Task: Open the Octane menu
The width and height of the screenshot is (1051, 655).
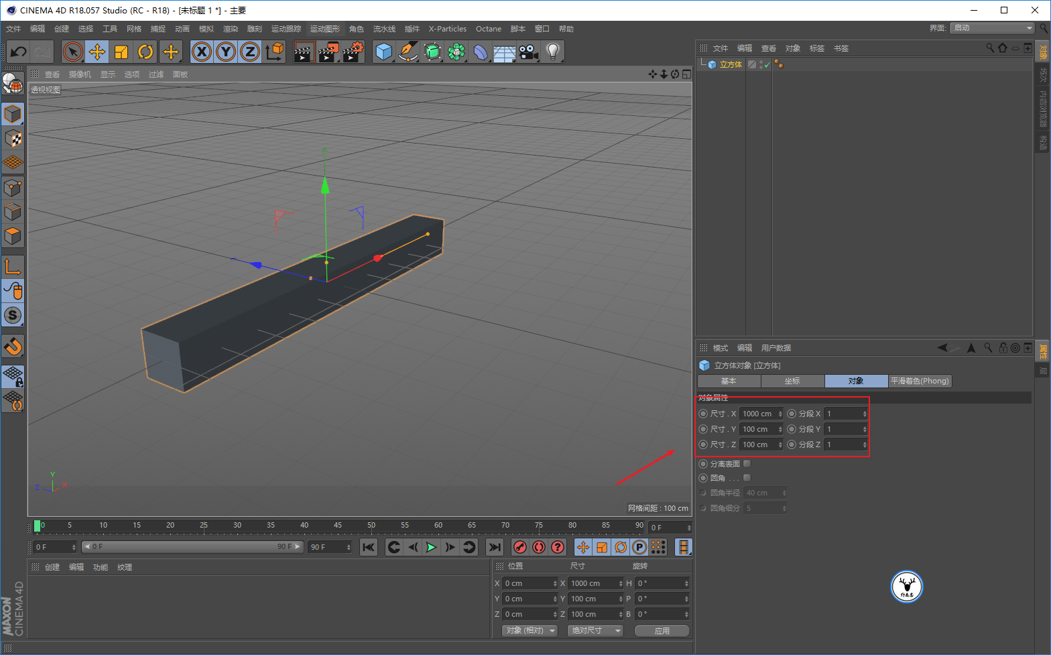Action: (x=489, y=29)
